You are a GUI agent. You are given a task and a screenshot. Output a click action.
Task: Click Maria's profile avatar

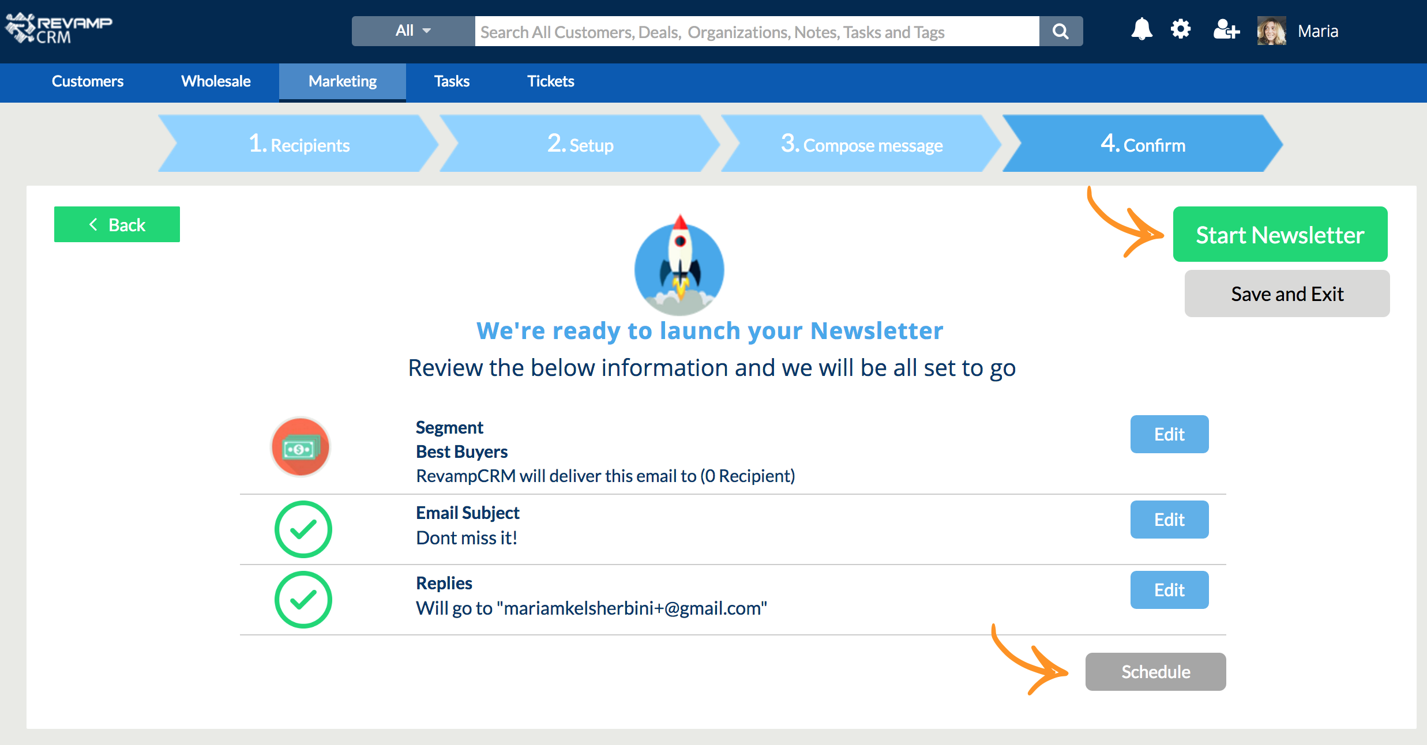click(x=1271, y=31)
